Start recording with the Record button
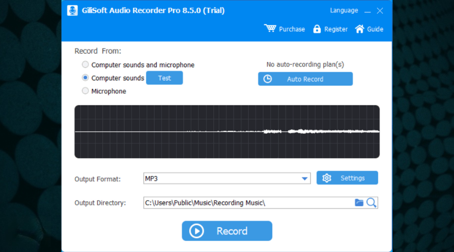454x252 pixels. click(227, 231)
